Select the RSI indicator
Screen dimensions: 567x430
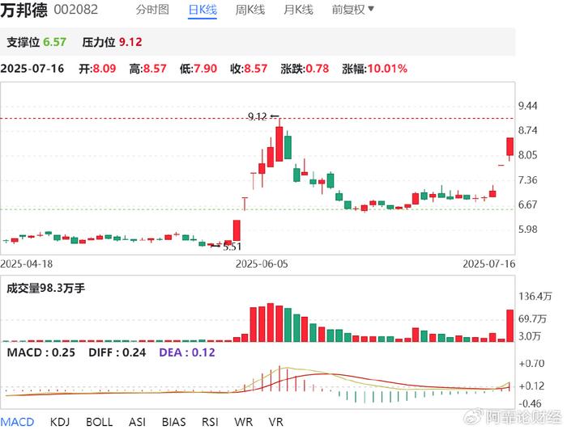(x=210, y=421)
